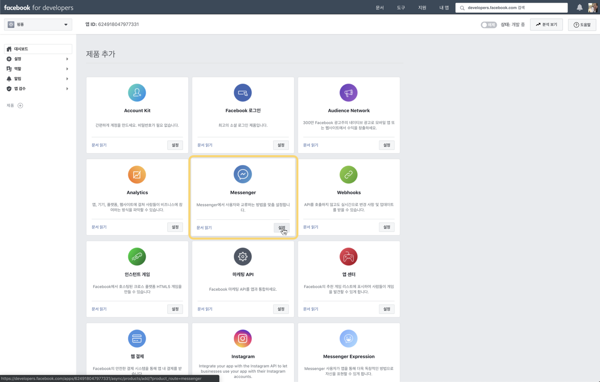
Task: Click the 설정 gear icon in sidebar
Action: coord(9,59)
